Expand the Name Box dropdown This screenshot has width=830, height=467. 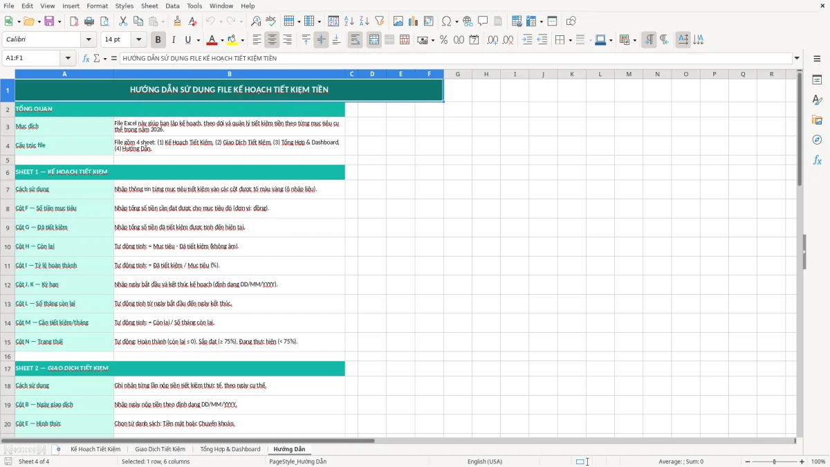tap(68, 59)
